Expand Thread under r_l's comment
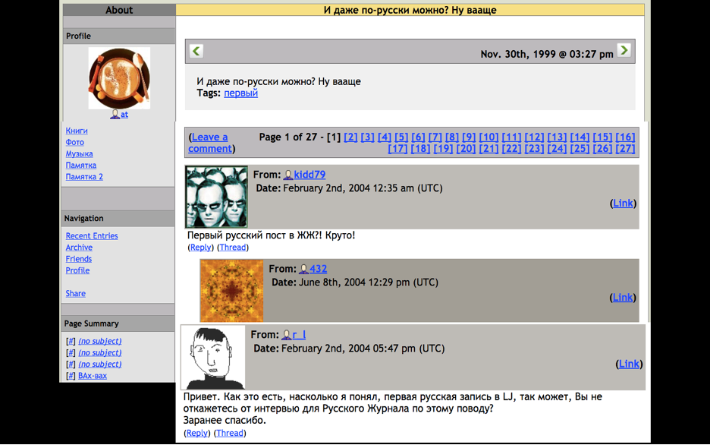710x445 pixels. point(229,434)
